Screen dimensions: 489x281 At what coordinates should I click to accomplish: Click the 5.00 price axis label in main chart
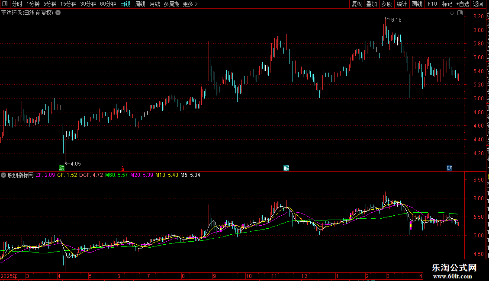point(478,99)
